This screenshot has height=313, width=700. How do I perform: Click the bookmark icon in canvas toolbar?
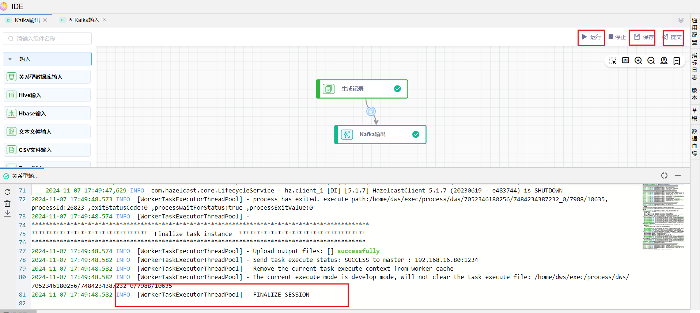tap(677, 61)
